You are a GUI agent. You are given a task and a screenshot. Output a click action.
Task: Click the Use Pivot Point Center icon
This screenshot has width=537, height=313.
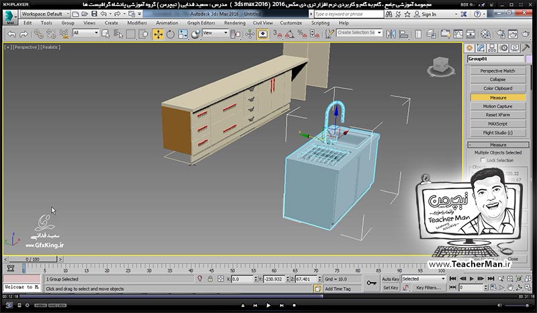tap(236, 34)
